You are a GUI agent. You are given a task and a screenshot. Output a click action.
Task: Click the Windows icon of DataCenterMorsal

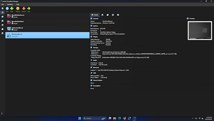pos(9,29)
